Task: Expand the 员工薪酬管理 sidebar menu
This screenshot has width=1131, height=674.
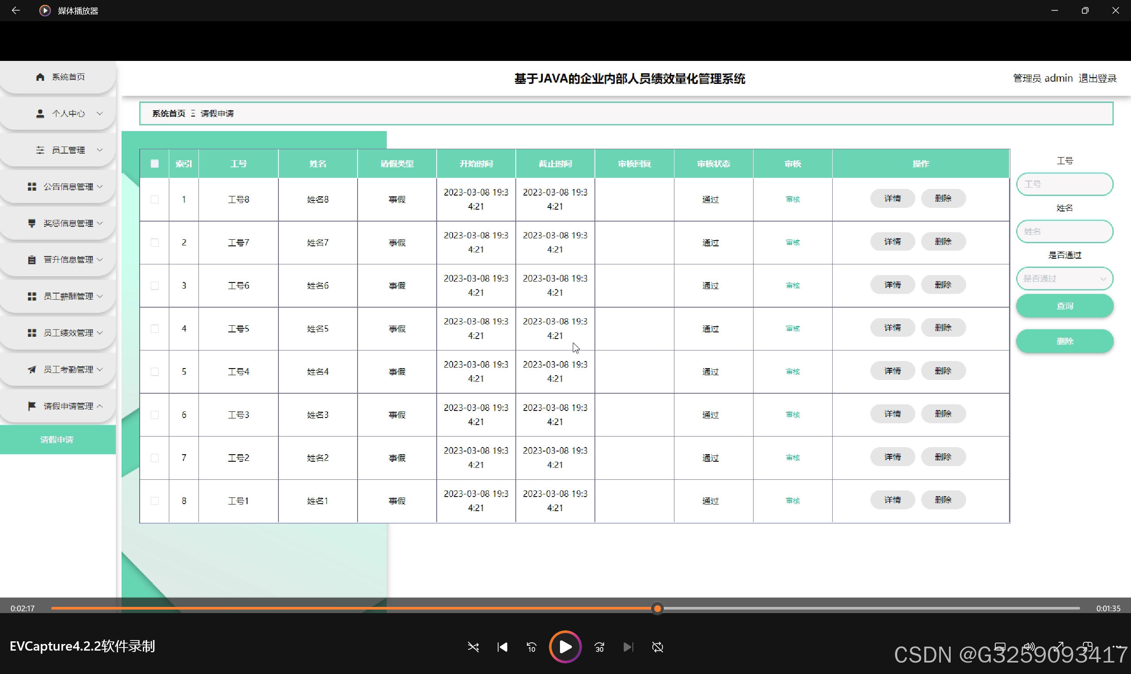Action: tap(58, 296)
